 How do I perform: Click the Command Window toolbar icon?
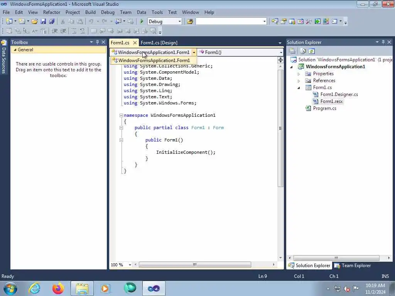click(x=334, y=22)
